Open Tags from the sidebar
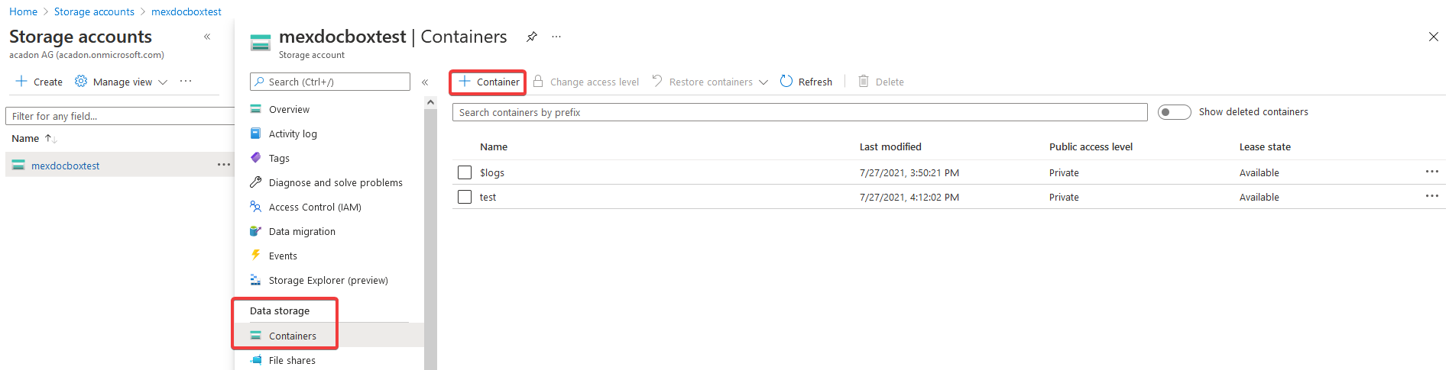Image resolution: width=1449 pixels, height=370 pixels. click(x=279, y=158)
